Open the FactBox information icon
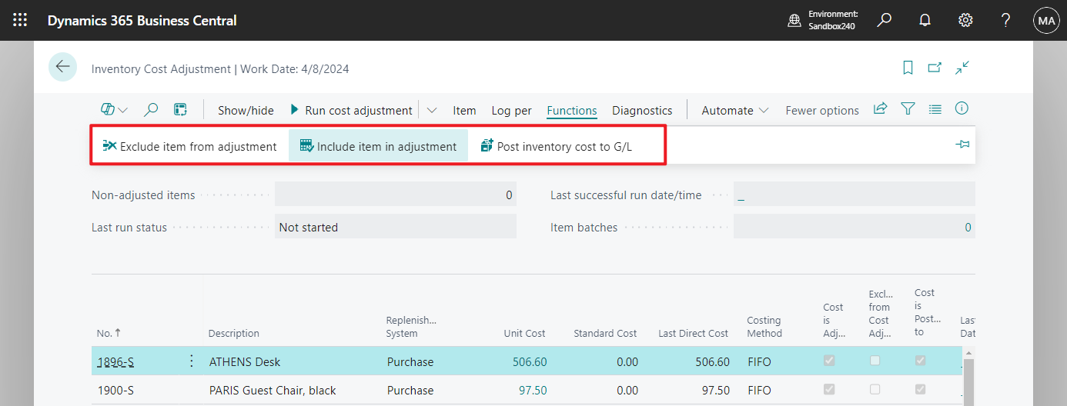Image resolution: width=1067 pixels, height=406 pixels. [x=962, y=109]
